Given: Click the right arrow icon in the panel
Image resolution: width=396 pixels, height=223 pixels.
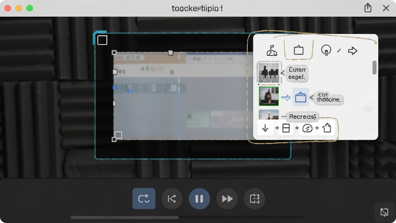Looking at the screenshot, I should 353,51.
